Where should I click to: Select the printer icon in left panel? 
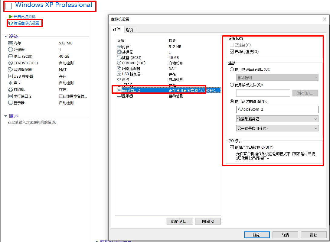[x=10, y=89]
